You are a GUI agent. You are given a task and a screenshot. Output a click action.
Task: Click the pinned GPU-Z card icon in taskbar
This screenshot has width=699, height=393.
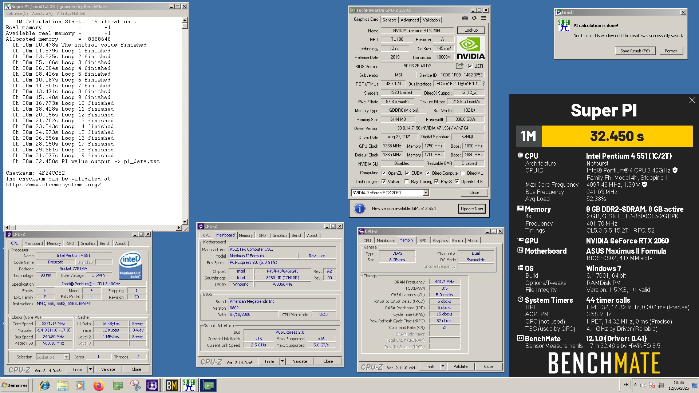point(117,385)
